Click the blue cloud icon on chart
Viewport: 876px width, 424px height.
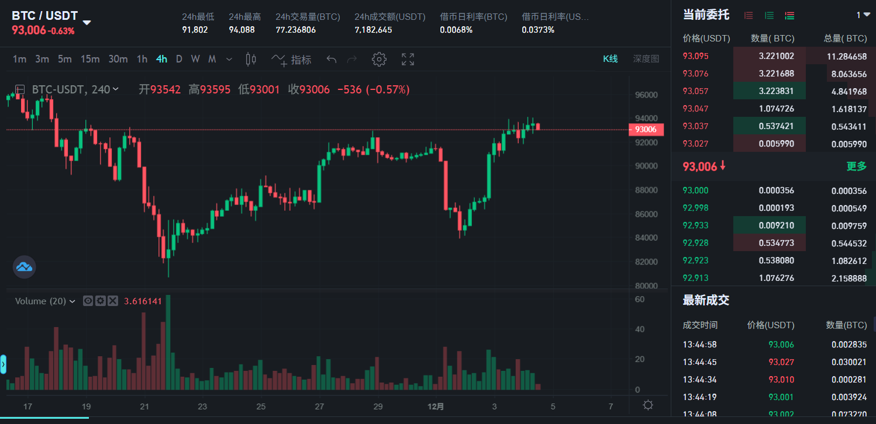[x=25, y=267]
